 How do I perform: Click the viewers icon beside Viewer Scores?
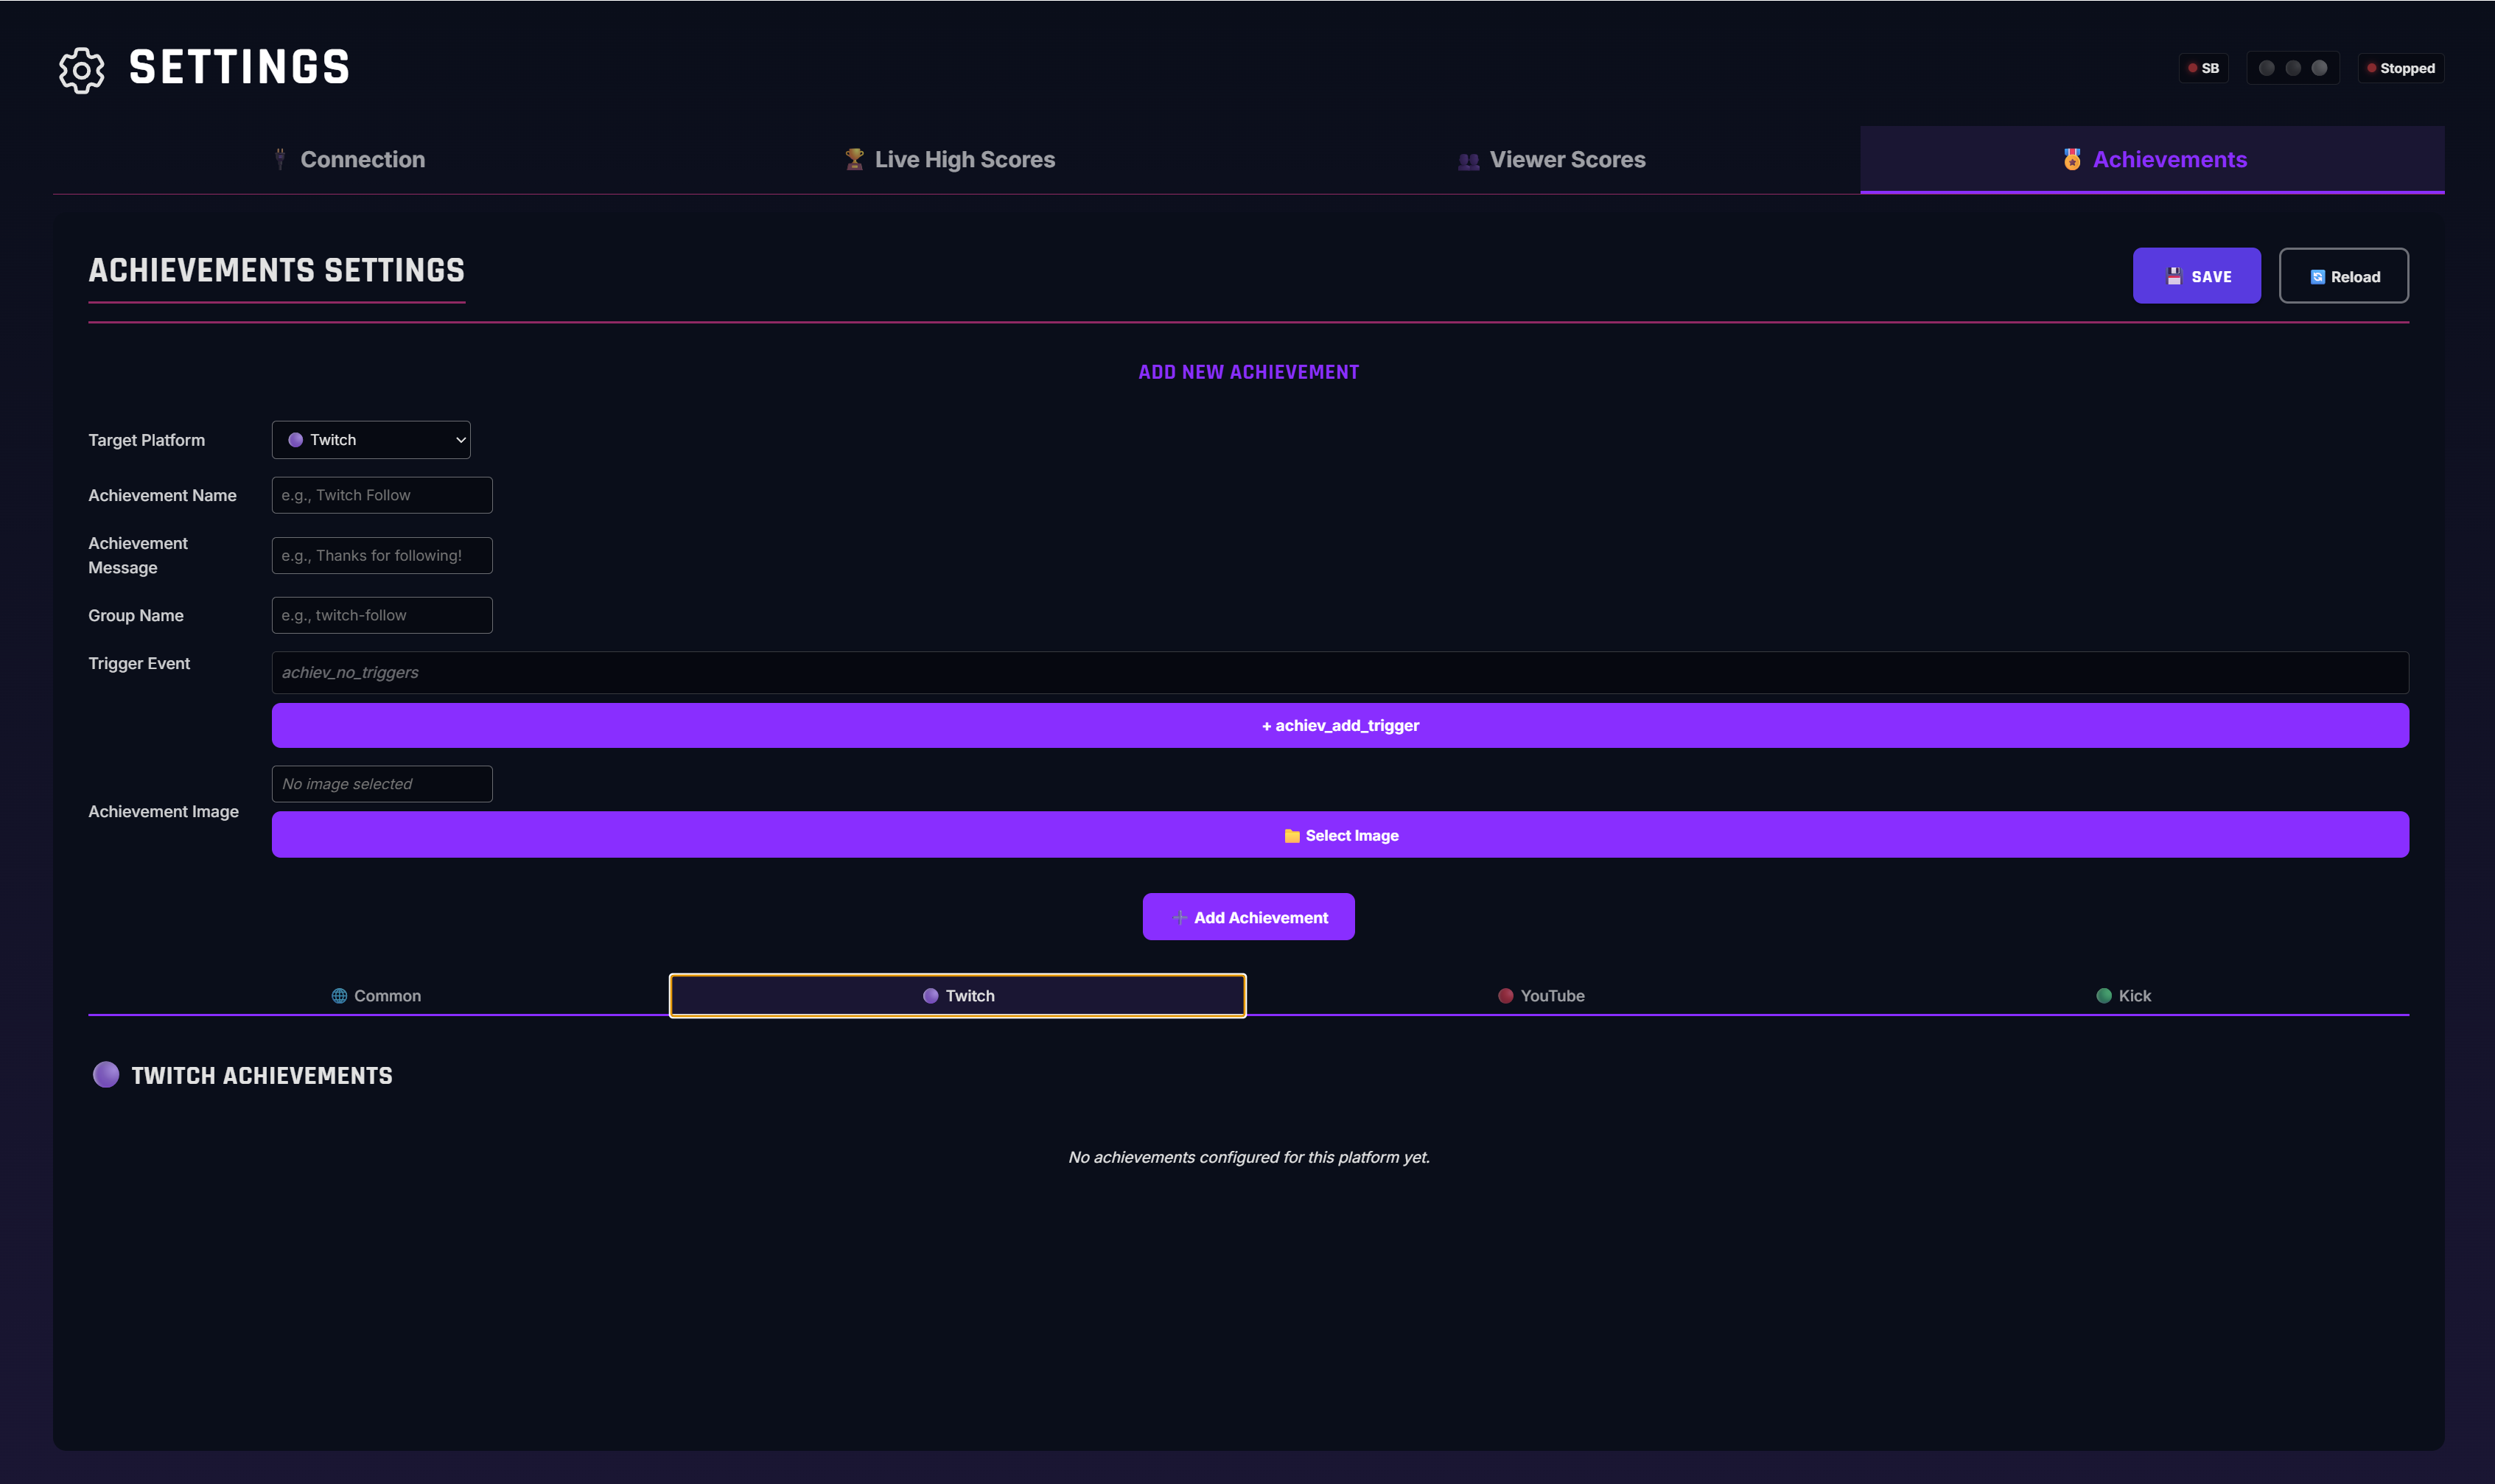tap(1468, 160)
